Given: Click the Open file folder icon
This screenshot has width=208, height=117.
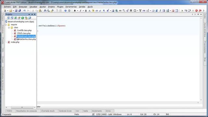Looking at the screenshot, I should click(x=11, y=11).
